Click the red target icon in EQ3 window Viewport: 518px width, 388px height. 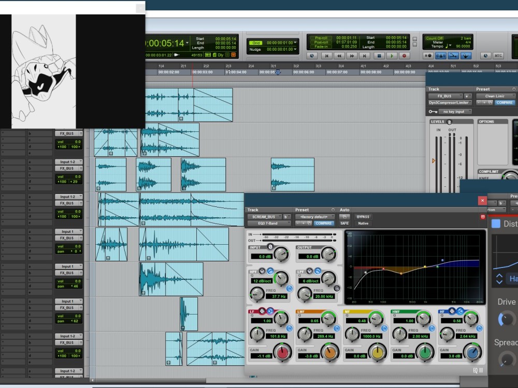point(483,217)
